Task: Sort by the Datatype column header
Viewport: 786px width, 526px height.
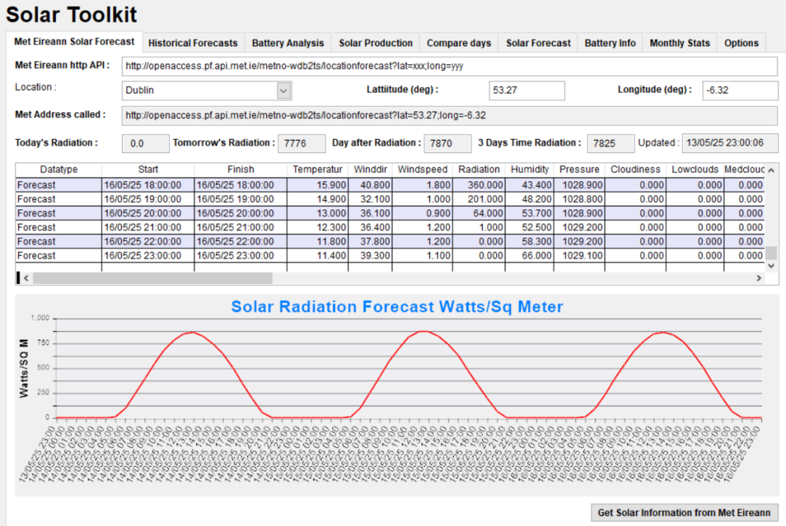Action: coord(59,170)
